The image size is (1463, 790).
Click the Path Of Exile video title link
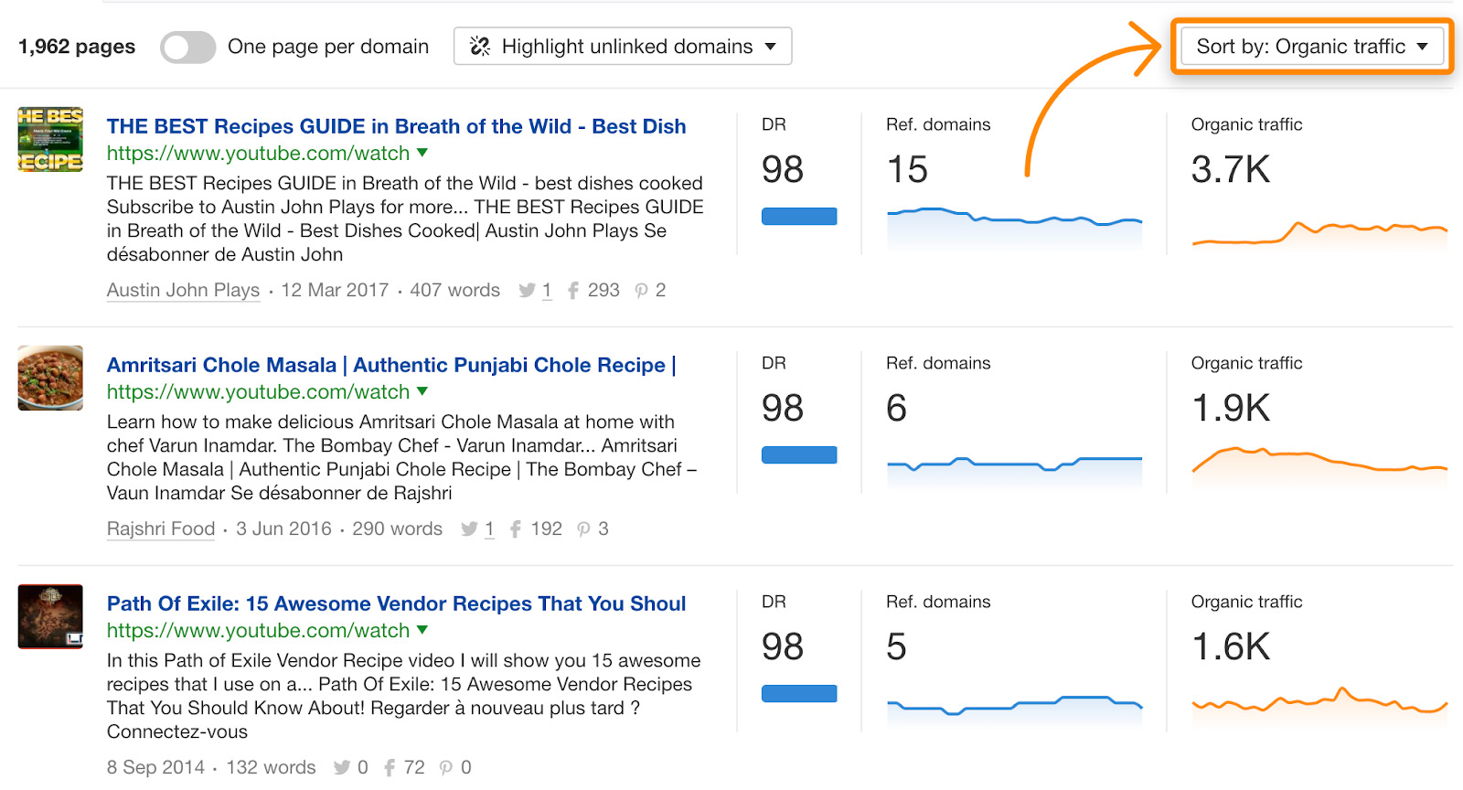[x=396, y=603]
